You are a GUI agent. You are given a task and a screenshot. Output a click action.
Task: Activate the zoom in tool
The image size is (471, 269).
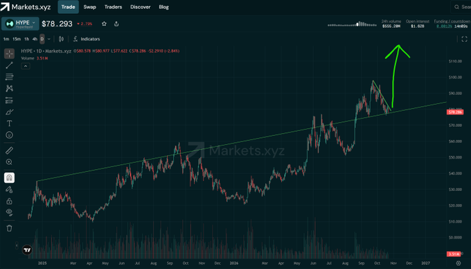(9, 162)
